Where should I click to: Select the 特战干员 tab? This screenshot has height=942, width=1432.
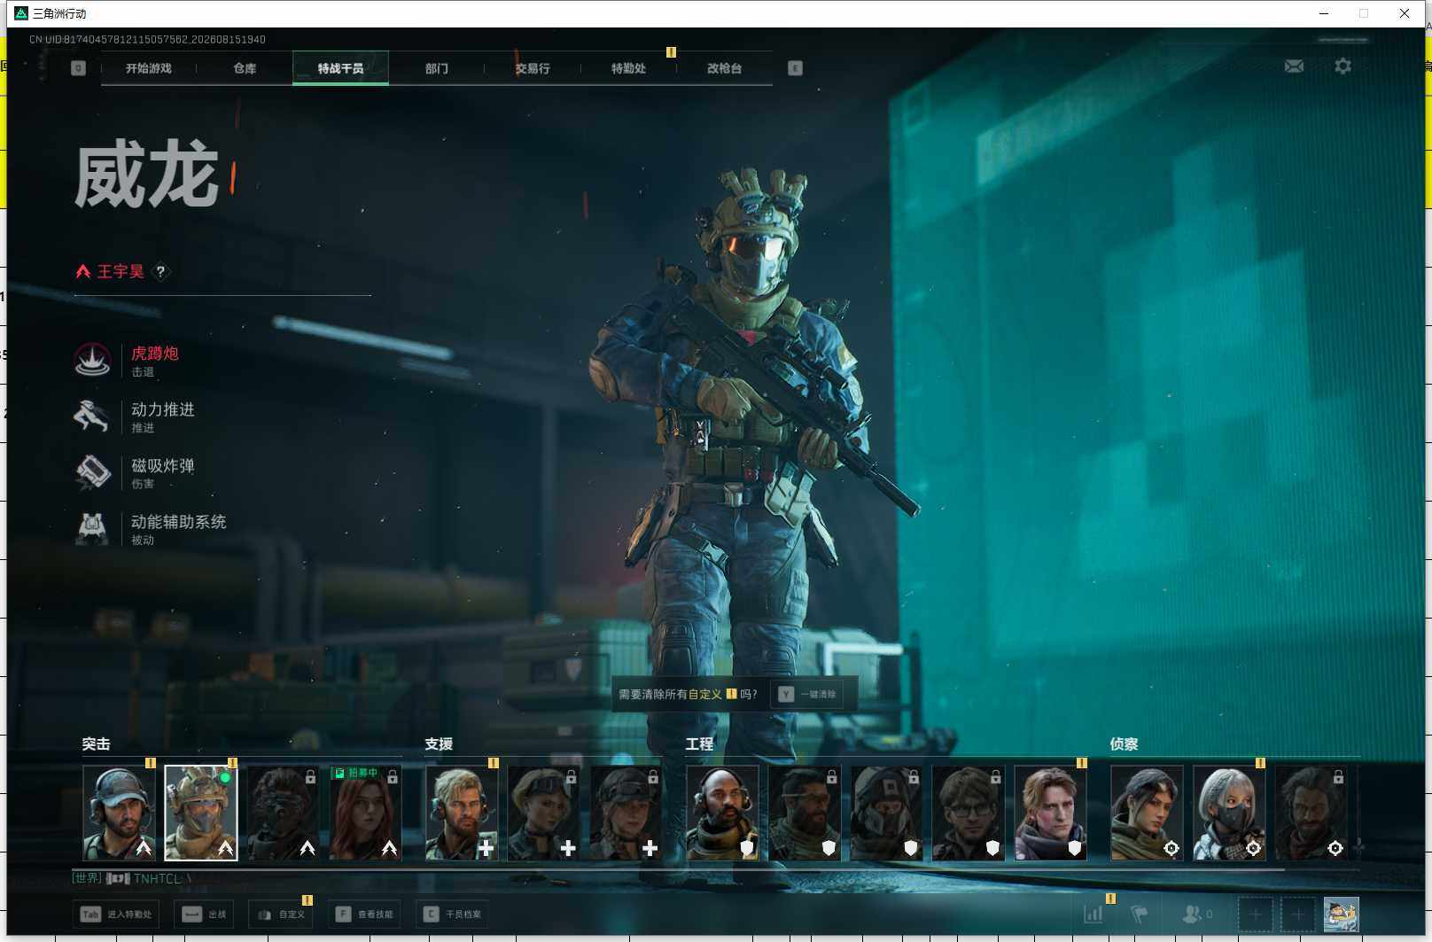tap(340, 68)
